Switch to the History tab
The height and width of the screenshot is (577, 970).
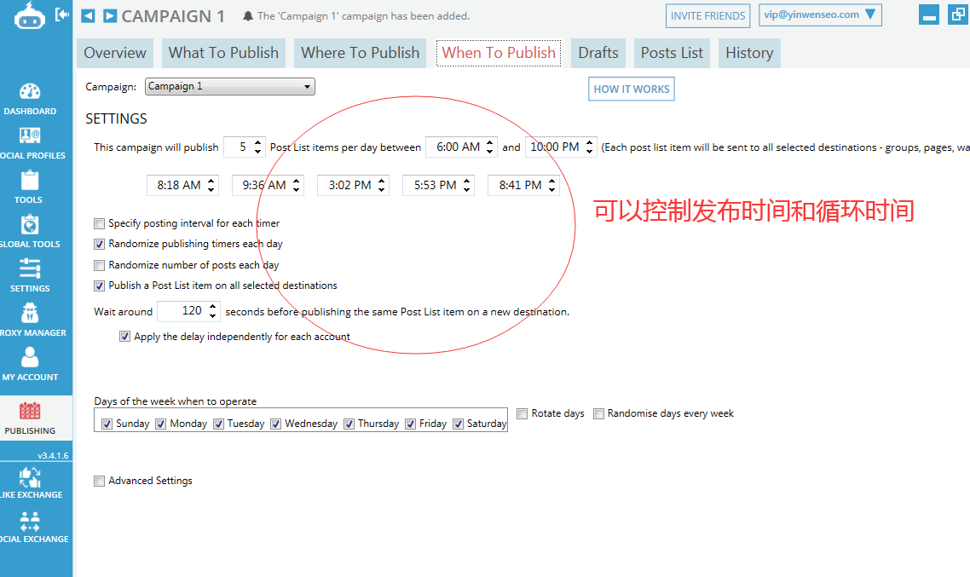[748, 52]
